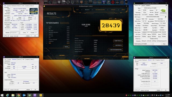Screen dimensions: 172x97
Task: Click the Hardware score value 27530
Action: [x=96, y=40]
